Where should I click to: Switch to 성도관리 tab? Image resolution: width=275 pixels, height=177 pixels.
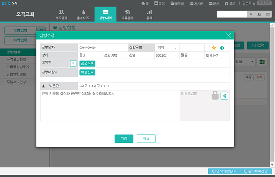pyautogui.click(x=62, y=14)
